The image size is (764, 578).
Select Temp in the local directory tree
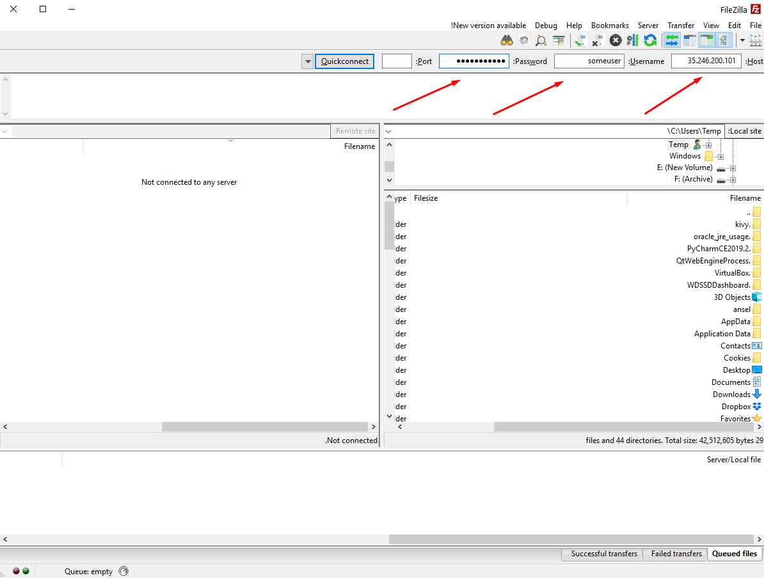click(x=678, y=144)
